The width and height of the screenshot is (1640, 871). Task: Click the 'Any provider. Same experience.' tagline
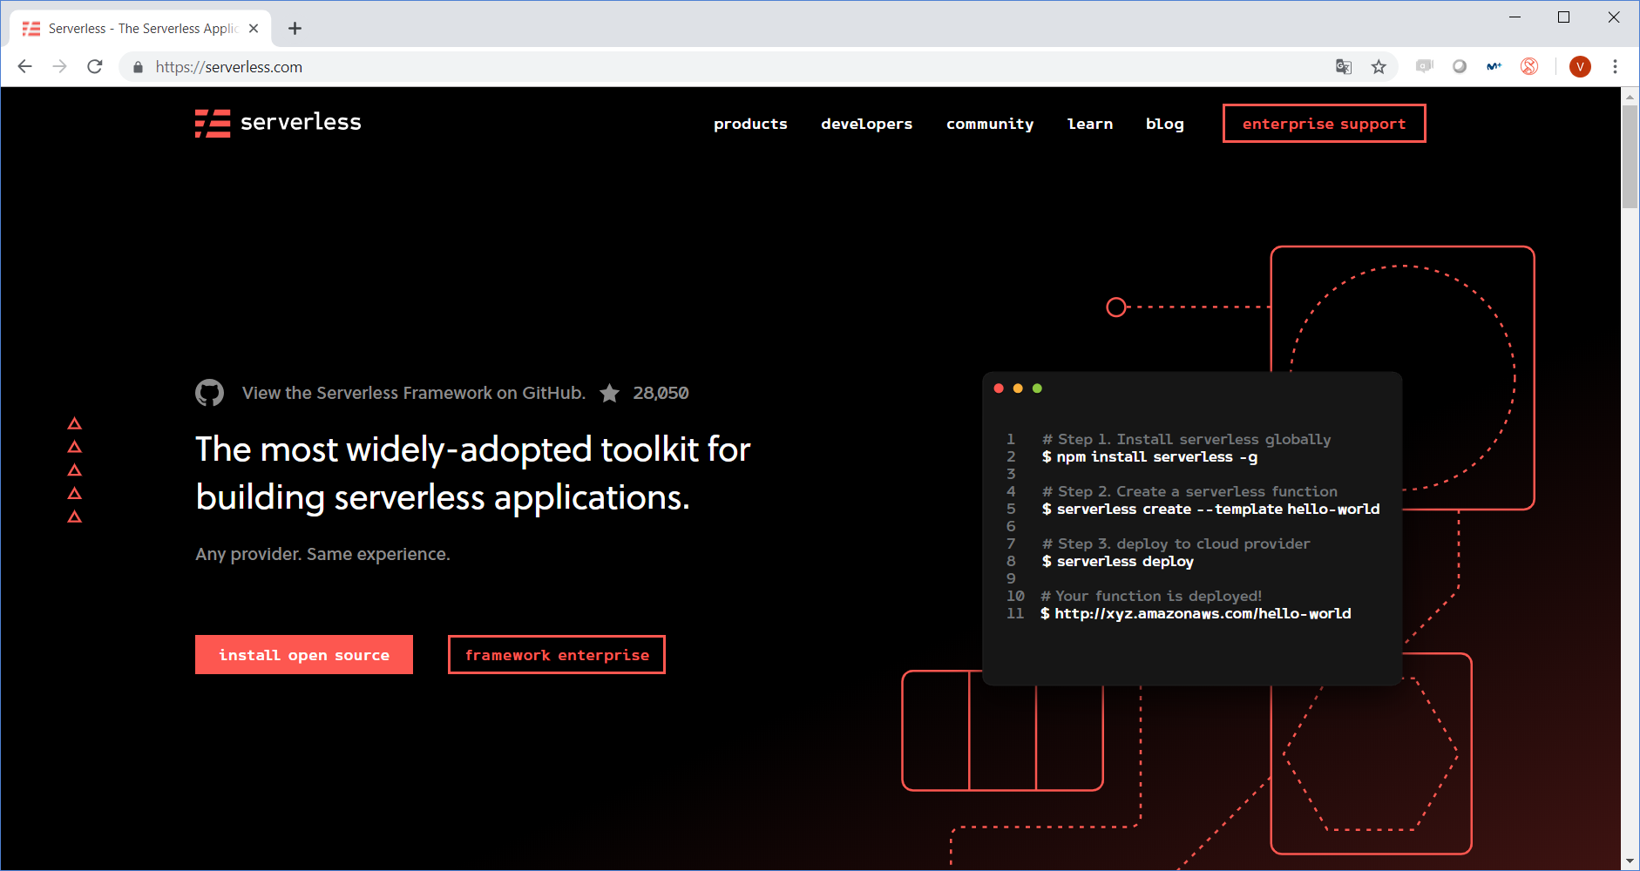click(322, 554)
